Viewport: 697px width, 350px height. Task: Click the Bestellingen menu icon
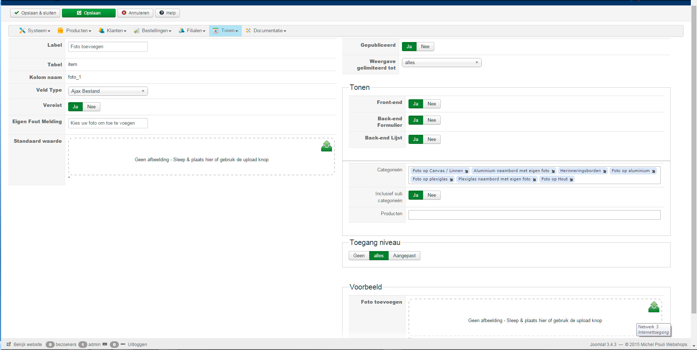(x=137, y=30)
